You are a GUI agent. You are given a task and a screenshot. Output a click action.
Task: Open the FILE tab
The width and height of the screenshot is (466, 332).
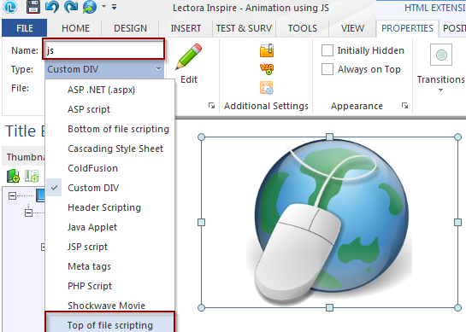point(25,28)
